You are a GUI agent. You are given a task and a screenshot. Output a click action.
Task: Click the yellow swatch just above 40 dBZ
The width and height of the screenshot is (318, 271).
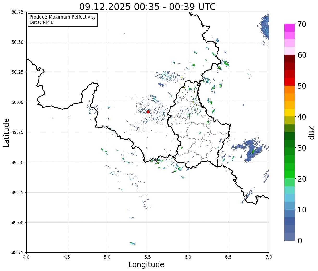290,113
